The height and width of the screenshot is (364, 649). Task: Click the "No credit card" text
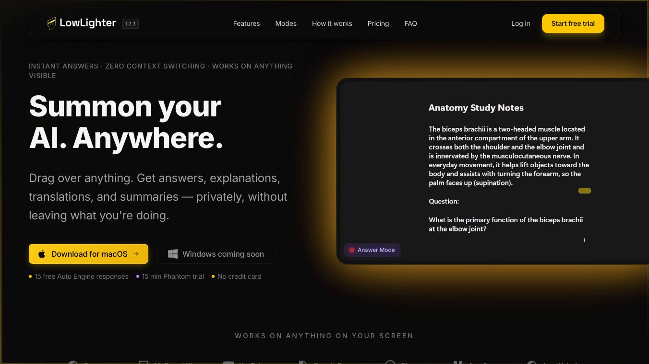click(x=240, y=276)
